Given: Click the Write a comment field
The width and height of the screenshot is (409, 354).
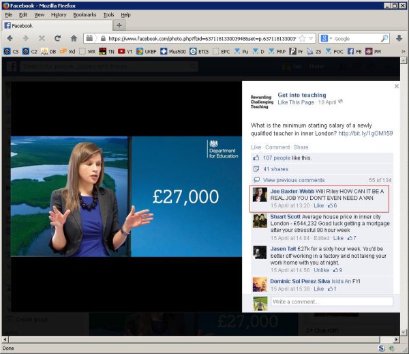Looking at the screenshot, I should (x=331, y=301).
